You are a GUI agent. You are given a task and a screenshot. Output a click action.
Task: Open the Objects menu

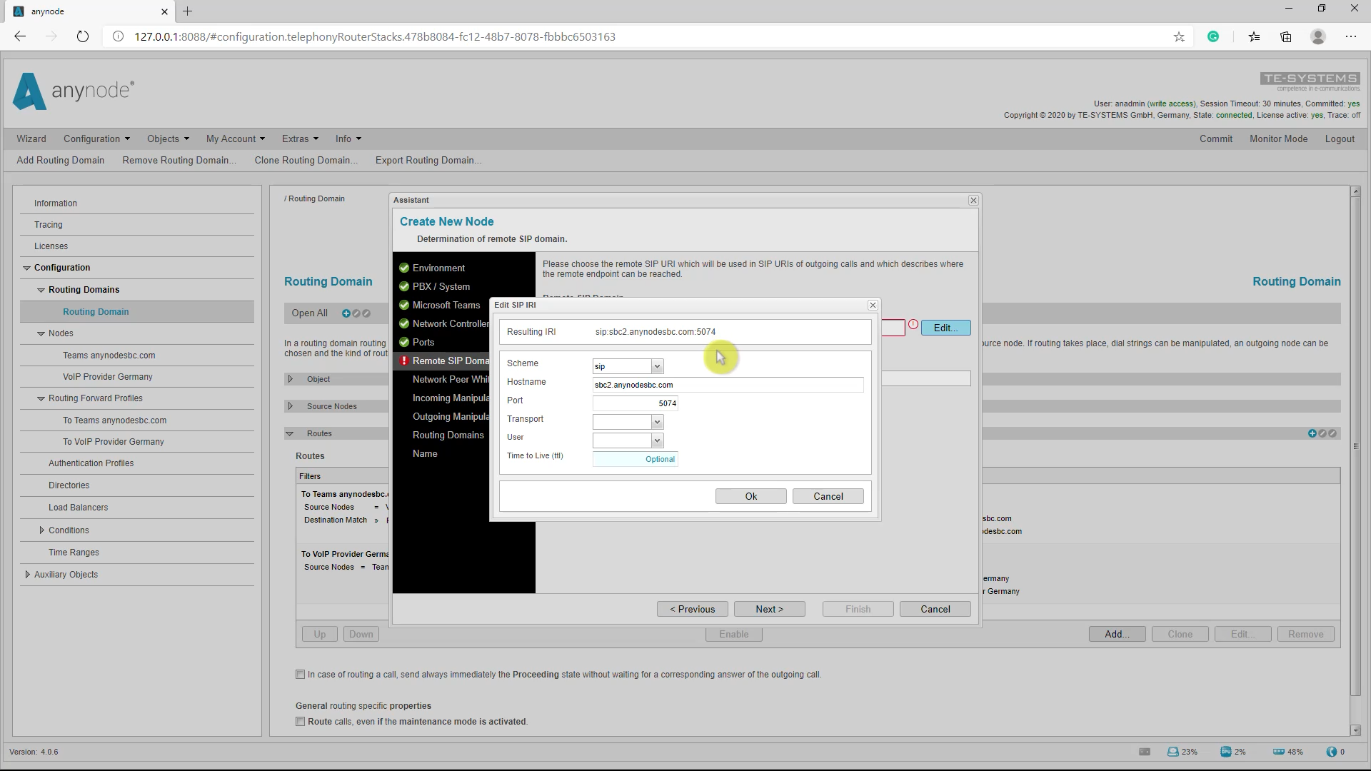(x=168, y=138)
